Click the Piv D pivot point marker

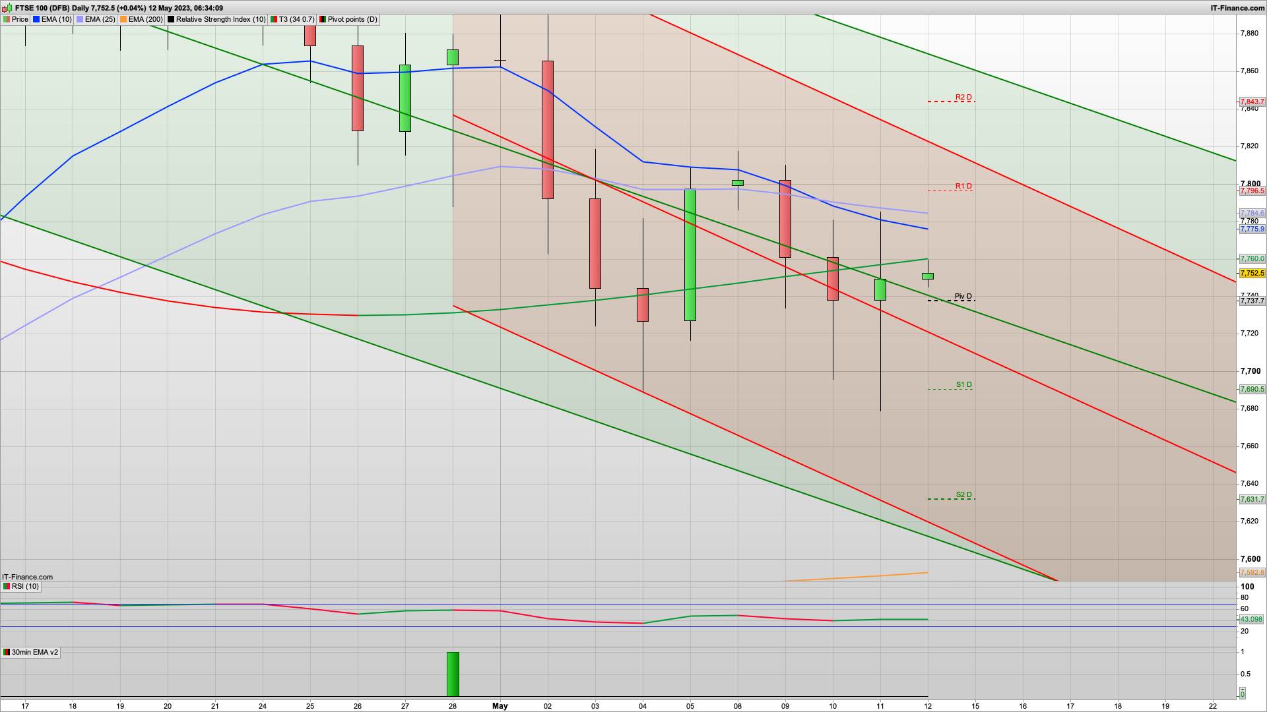(x=963, y=297)
